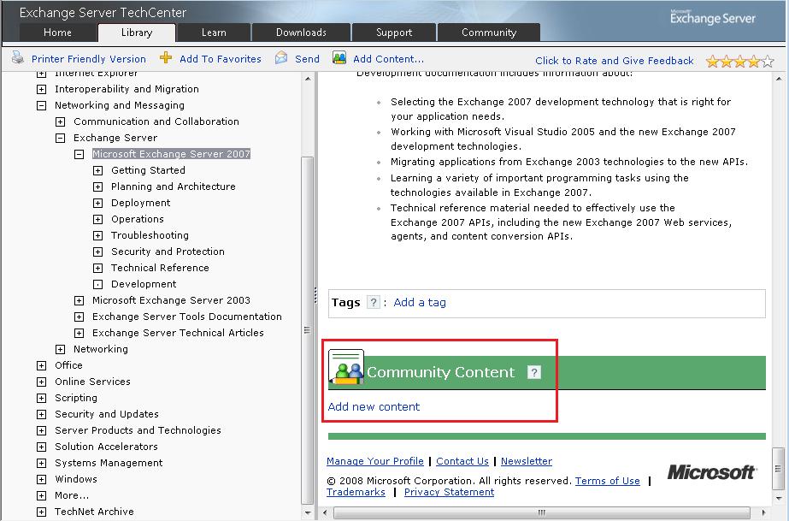This screenshot has height=521, width=789.
Task: Expand the Deployment node
Action: pos(97,203)
